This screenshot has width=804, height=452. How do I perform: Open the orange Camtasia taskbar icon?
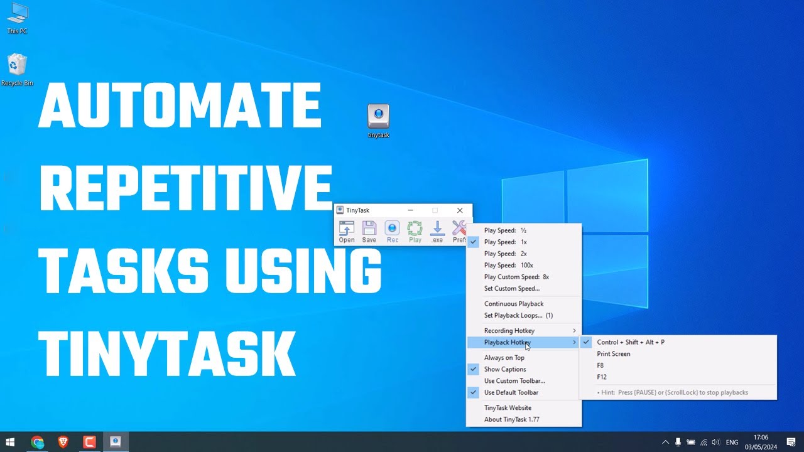89,442
